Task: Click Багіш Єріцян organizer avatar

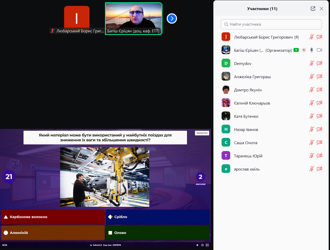Action: [226, 50]
